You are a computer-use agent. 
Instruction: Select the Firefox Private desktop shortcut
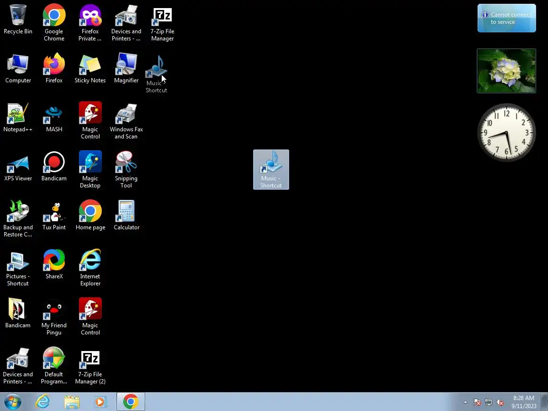pyautogui.click(x=90, y=23)
